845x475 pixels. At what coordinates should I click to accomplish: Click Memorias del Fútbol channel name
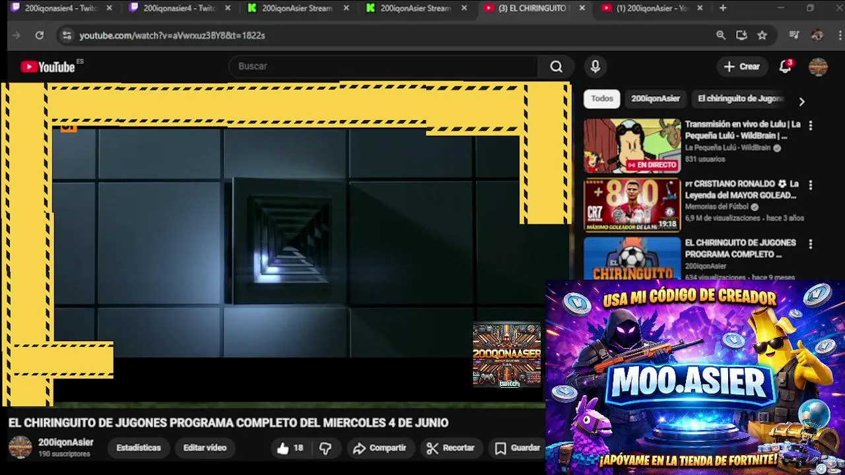(x=717, y=207)
